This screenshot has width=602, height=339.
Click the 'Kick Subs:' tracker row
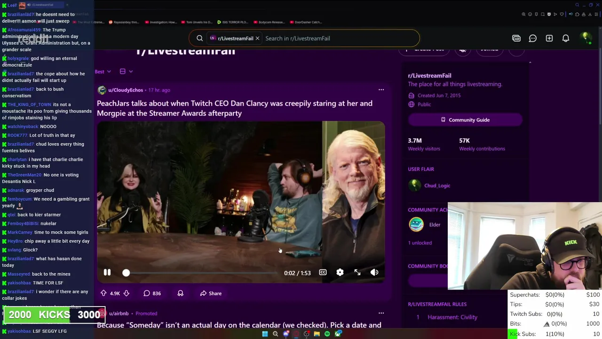point(555,334)
